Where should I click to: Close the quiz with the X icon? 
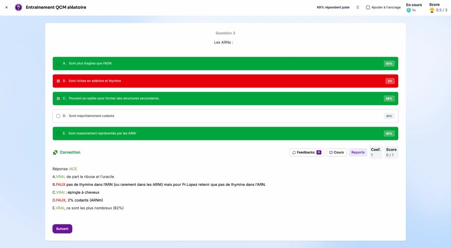(6, 7)
